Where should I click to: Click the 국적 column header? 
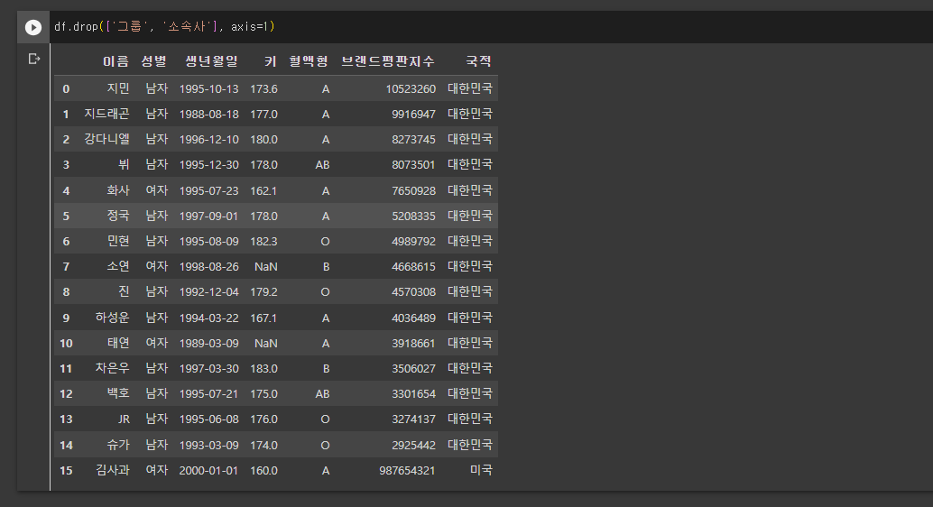(x=478, y=61)
